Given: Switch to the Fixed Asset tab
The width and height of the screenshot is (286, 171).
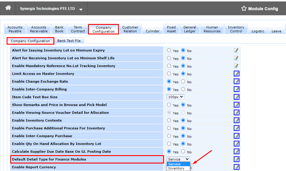Looking at the screenshot, I should pos(171,29).
